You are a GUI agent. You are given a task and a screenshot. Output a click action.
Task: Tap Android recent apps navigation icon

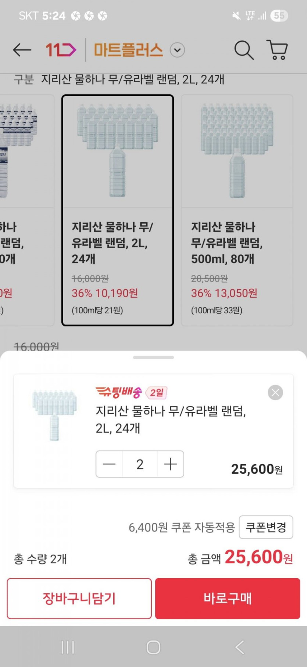(x=68, y=647)
